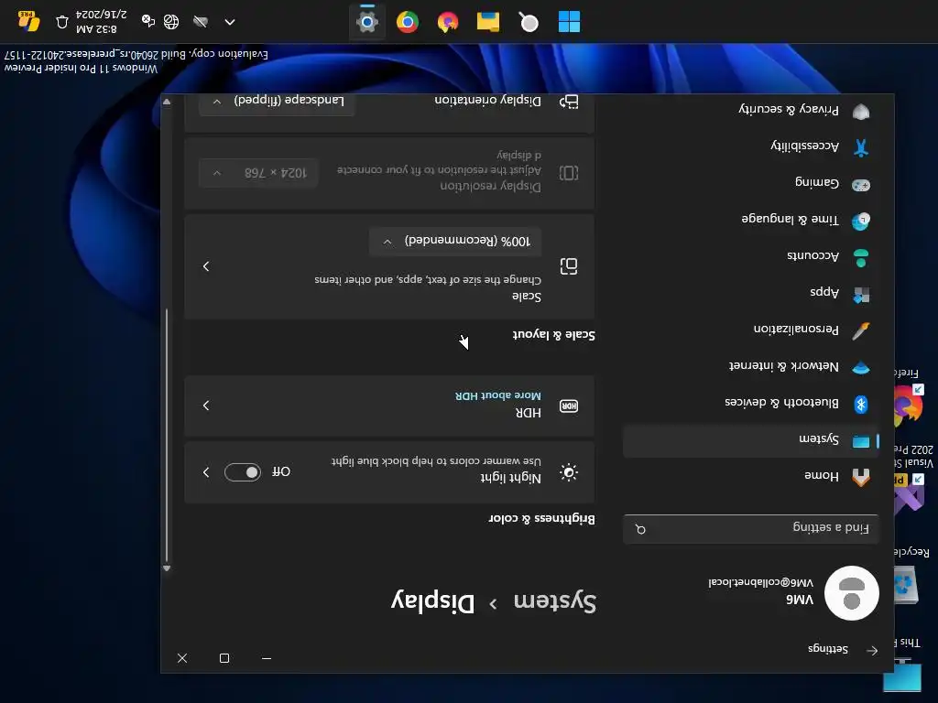
Task: Click the Scale & layout heading text
Action: [554, 335]
